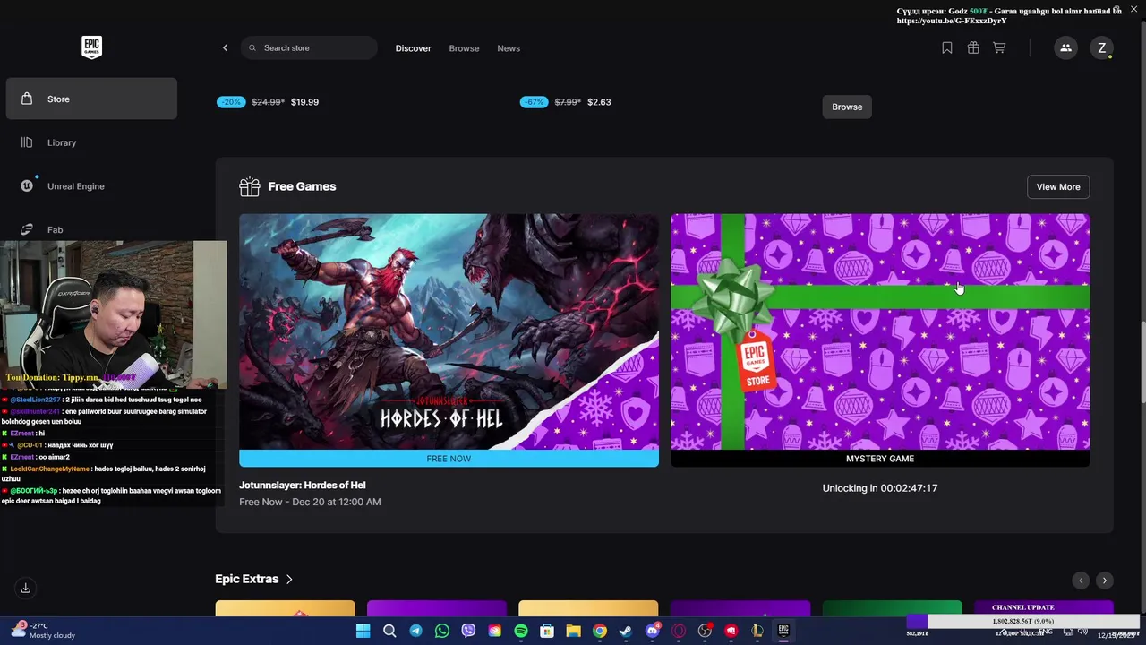Click the Free Games gift icon
This screenshot has height=645, width=1146.
coord(250,186)
